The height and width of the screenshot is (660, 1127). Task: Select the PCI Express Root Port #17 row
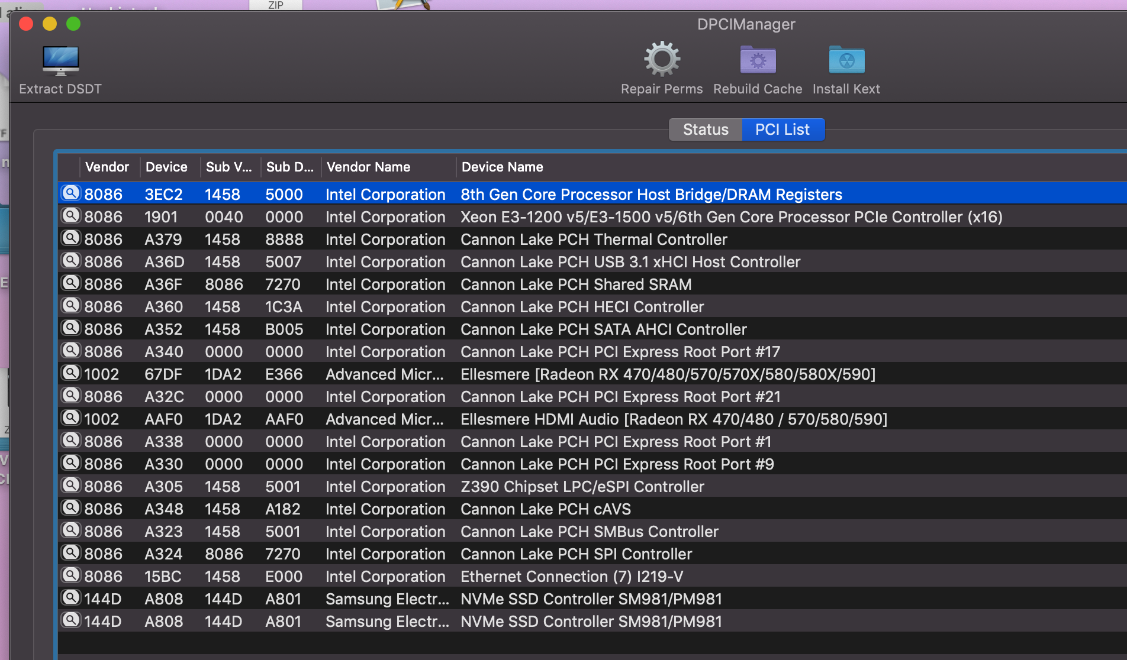coord(593,351)
